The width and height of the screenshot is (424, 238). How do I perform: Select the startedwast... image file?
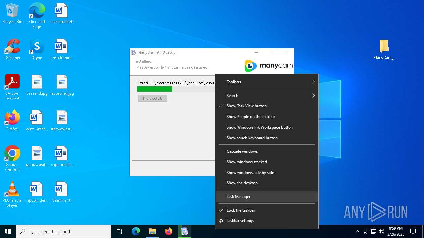click(62, 121)
